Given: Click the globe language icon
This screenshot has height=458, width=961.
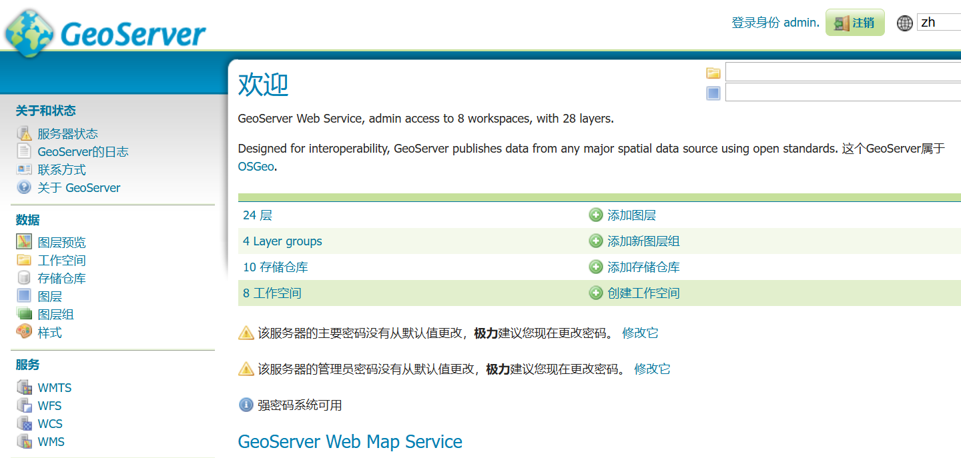Looking at the screenshot, I should (x=905, y=23).
